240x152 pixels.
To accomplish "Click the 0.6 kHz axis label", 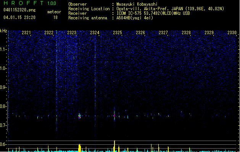I will [x=3, y=144].
